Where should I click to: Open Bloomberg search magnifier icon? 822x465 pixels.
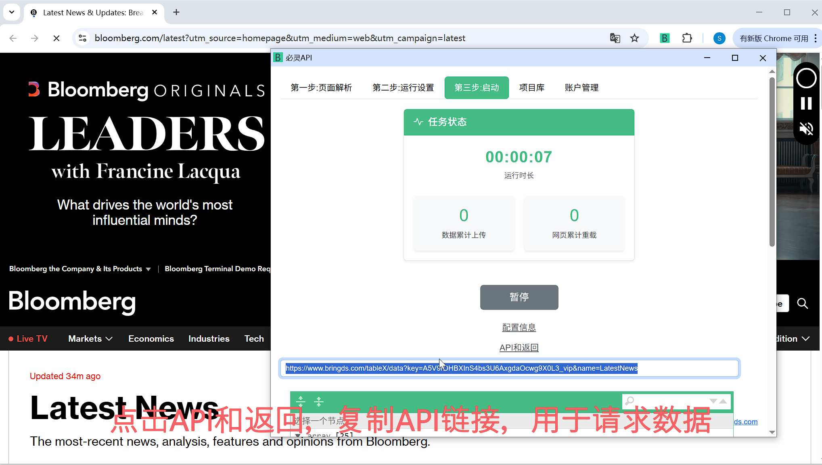(802, 303)
